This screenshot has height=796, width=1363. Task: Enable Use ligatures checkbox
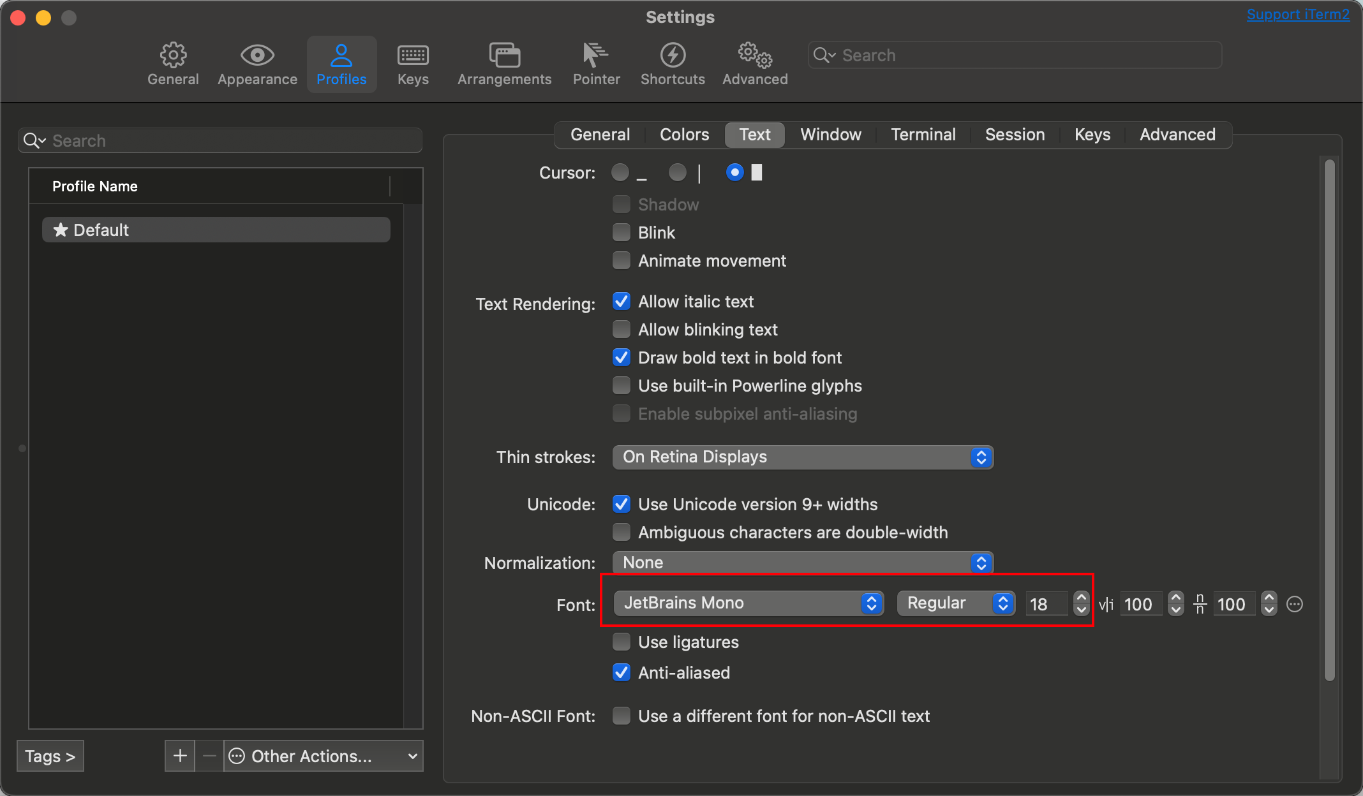(622, 642)
